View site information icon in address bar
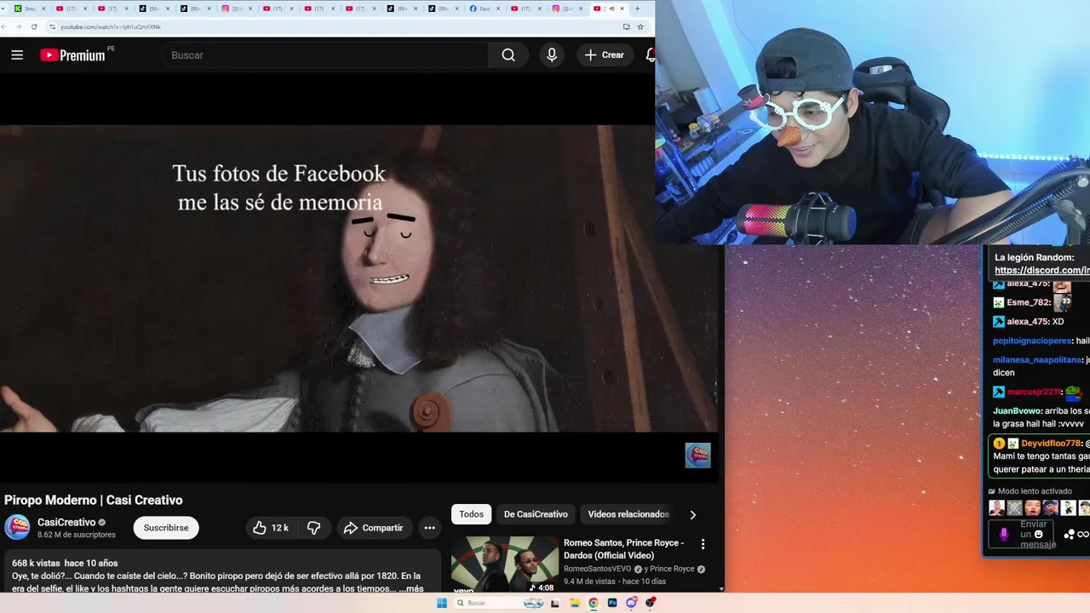 pyautogui.click(x=52, y=26)
